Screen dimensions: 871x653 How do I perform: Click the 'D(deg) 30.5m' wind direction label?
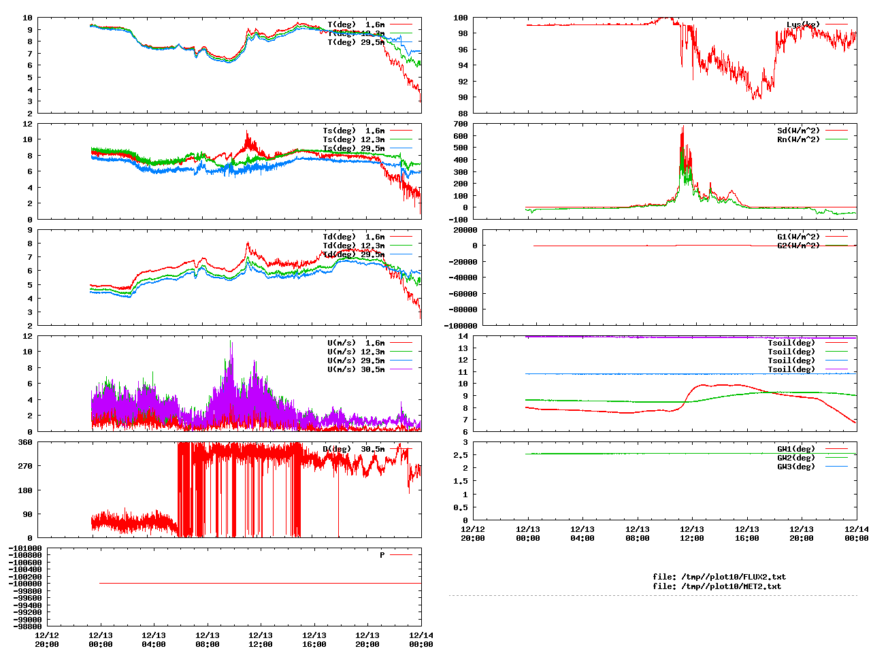tap(354, 449)
